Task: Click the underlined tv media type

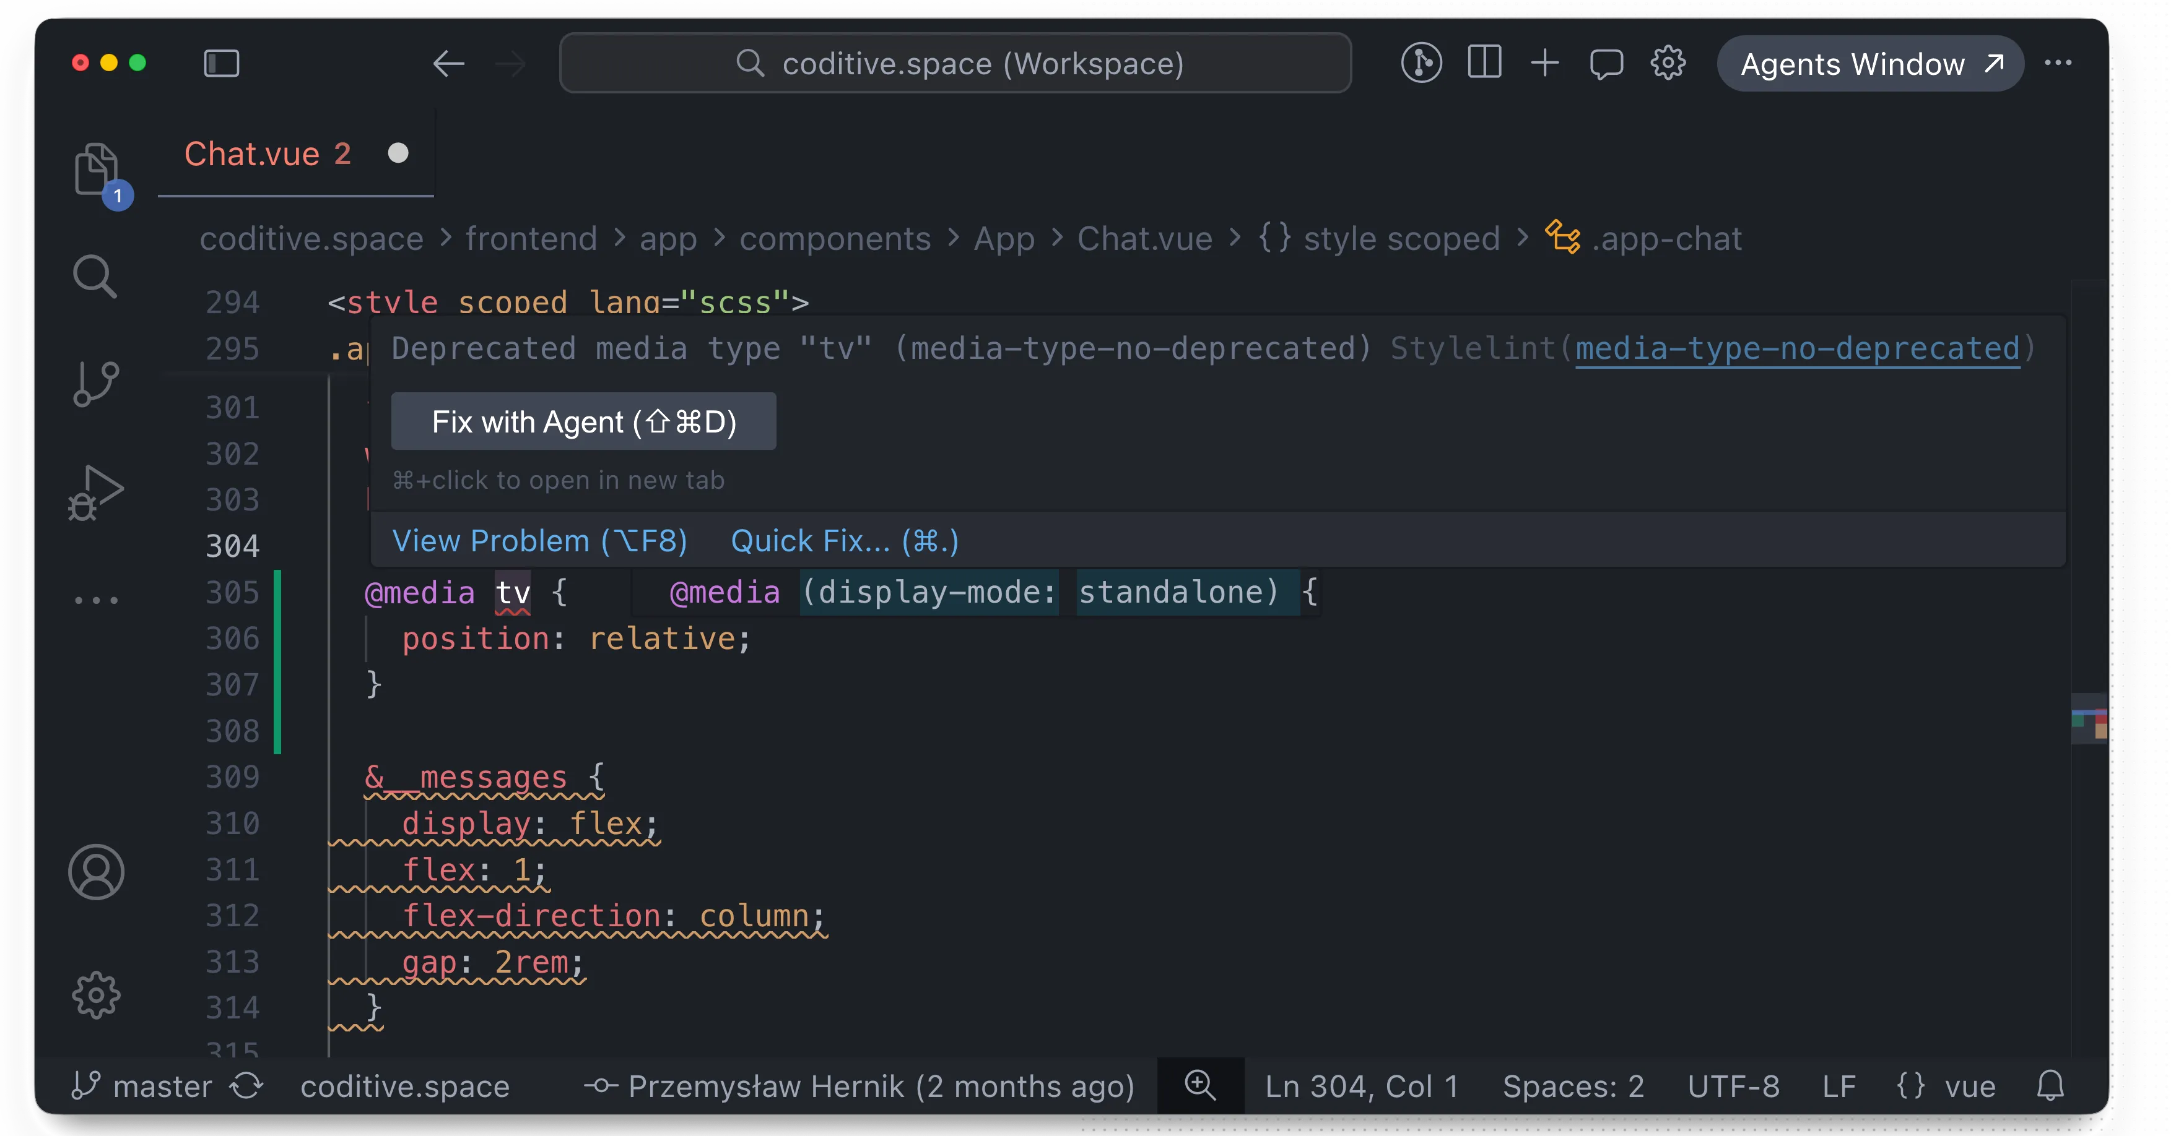Action: 513,593
